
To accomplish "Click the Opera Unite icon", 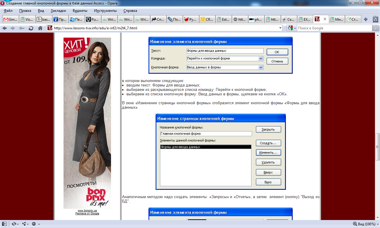I will pos(24,224).
